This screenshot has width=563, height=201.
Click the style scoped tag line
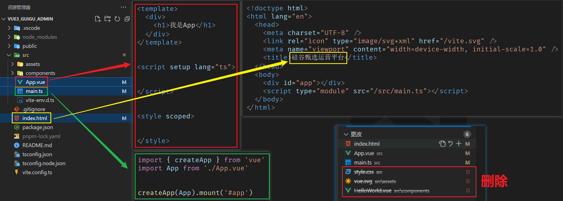(165, 116)
